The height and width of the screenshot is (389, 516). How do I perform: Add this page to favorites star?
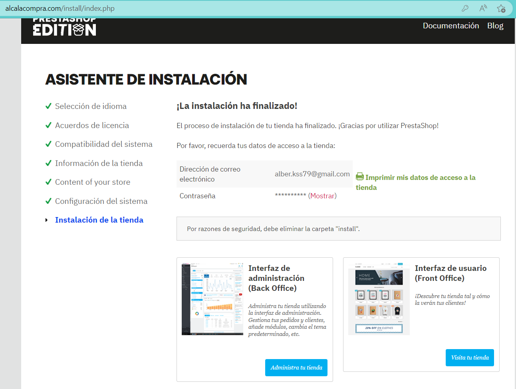[501, 8]
